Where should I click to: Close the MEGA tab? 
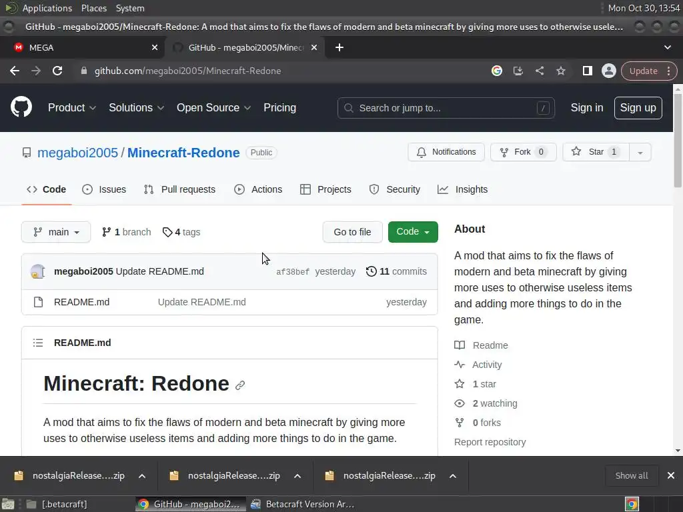pos(155,47)
